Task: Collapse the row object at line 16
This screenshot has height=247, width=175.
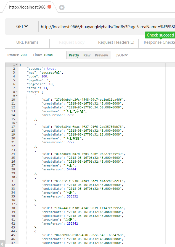Action: (x=17, y=123)
